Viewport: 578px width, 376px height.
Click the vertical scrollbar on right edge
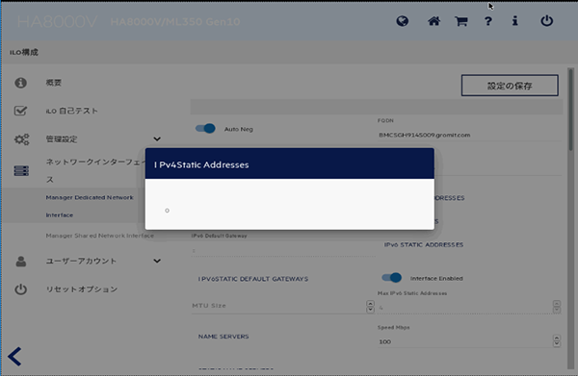[570, 217]
